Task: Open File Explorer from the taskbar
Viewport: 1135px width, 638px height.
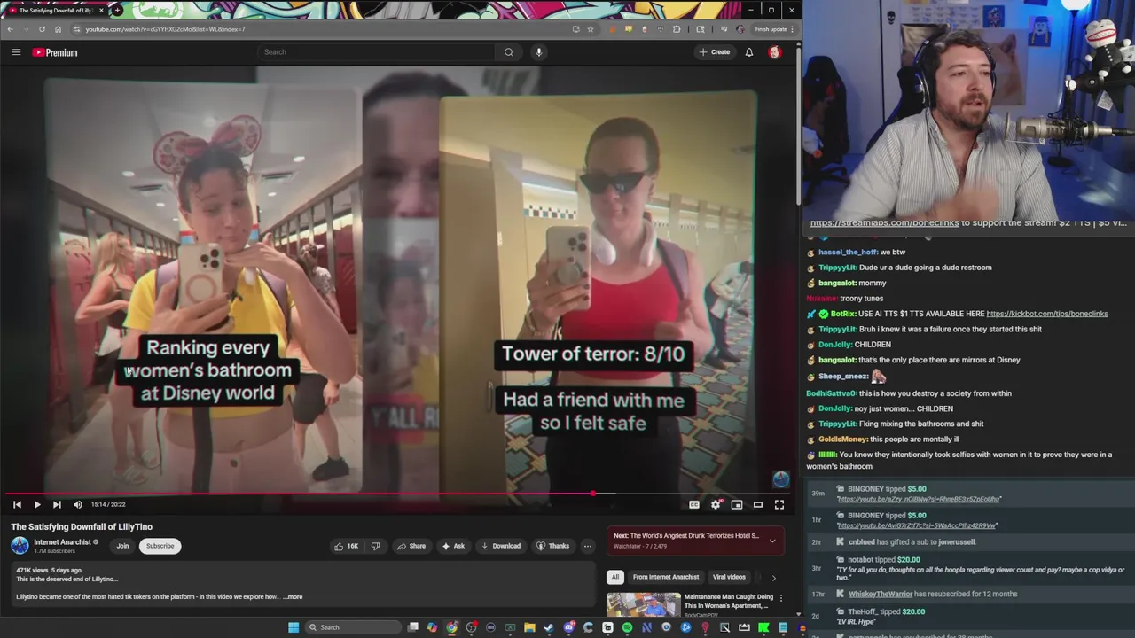Action: click(529, 627)
